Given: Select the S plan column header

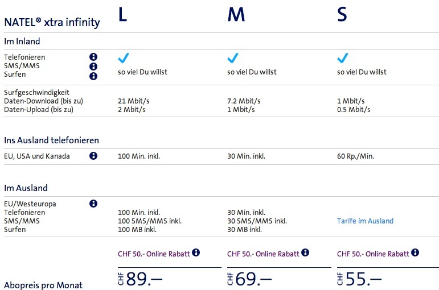Looking at the screenshot, I should point(342,15).
